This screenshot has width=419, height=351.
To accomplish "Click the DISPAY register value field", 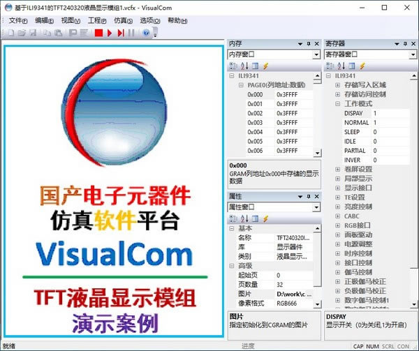I will 390,113.
